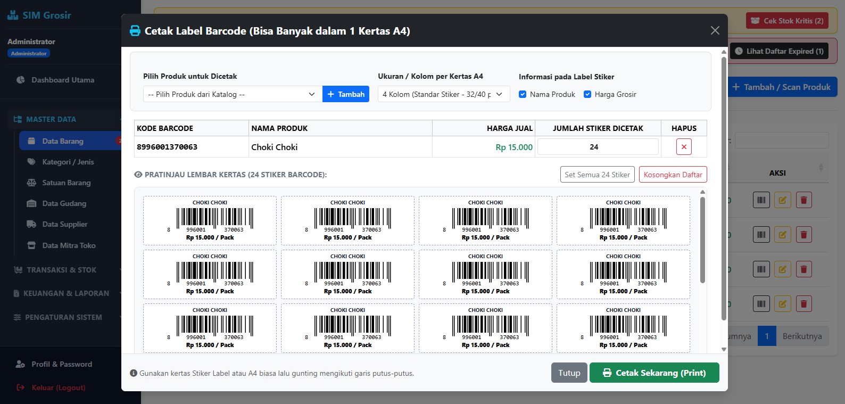Screen dimensions: 845x404
Task: Toggle the Harga Grosir checkbox
Action: (587, 94)
